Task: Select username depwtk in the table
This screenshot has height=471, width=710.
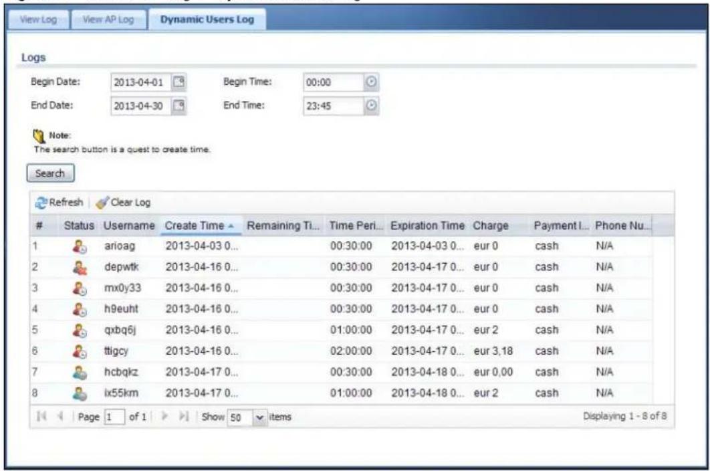Action: [122, 267]
